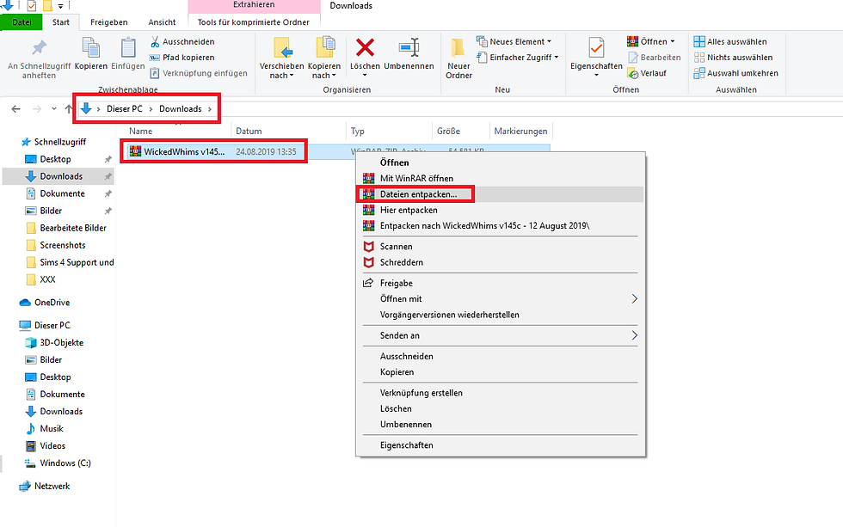Viewport: 843px width, 527px height.
Task: Click the Up directory arrow
Action: pos(68,109)
